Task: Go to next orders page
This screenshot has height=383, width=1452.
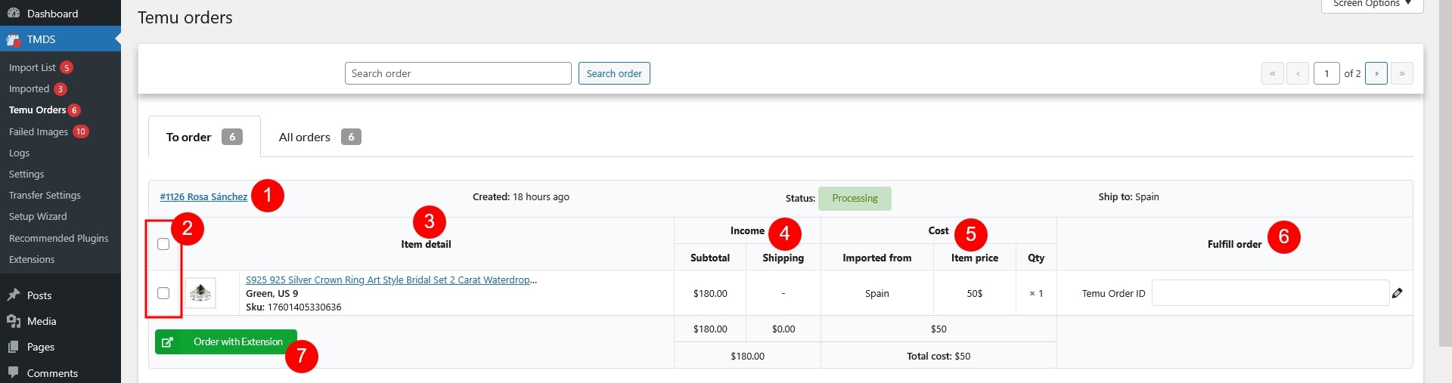Action: click(x=1376, y=73)
